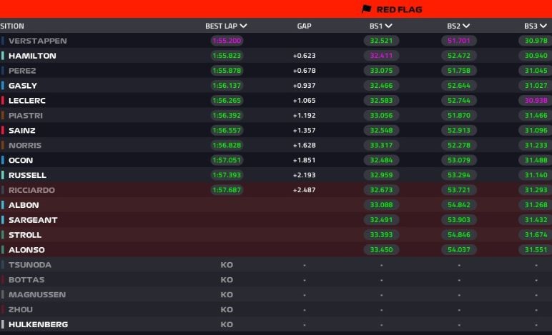Image resolution: width=552 pixels, height=335 pixels.
Task: Click the red flag icon in banner
Action: pyautogui.click(x=367, y=9)
